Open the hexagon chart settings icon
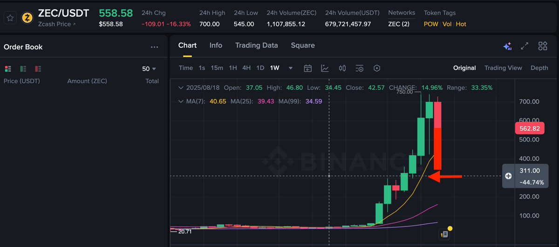The image size is (559, 247). (x=377, y=68)
